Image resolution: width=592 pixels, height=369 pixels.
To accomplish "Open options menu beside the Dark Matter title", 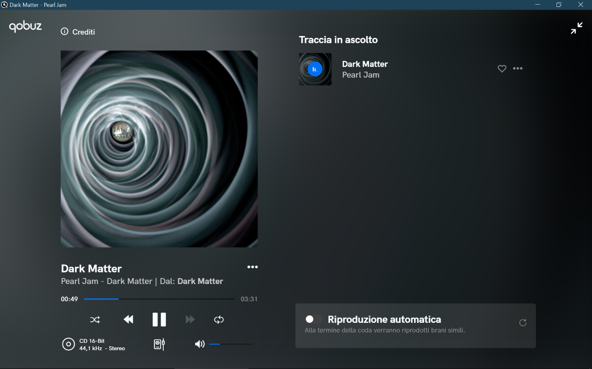I will click(253, 267).
